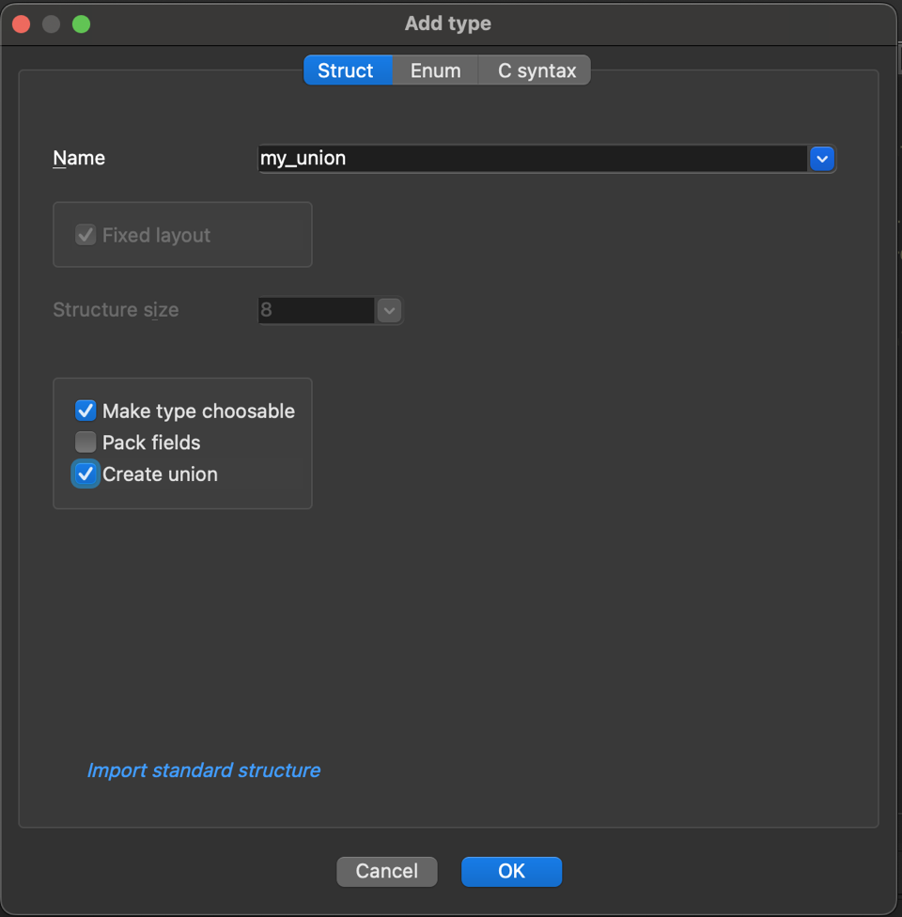Open the Structure size dropdown arrow
Image resolution: width=902 pixels, height=917 pixels.
tap(389, 310)
